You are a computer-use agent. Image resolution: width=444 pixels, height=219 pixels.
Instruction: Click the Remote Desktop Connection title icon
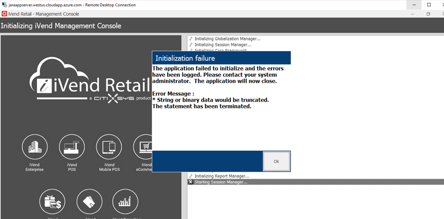(x=5, y=5)
